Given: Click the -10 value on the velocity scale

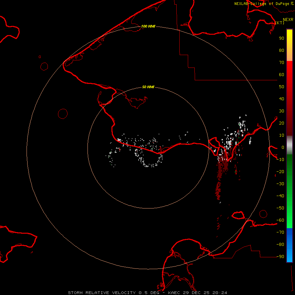Looking at the screenshot, I should point(280,160).
